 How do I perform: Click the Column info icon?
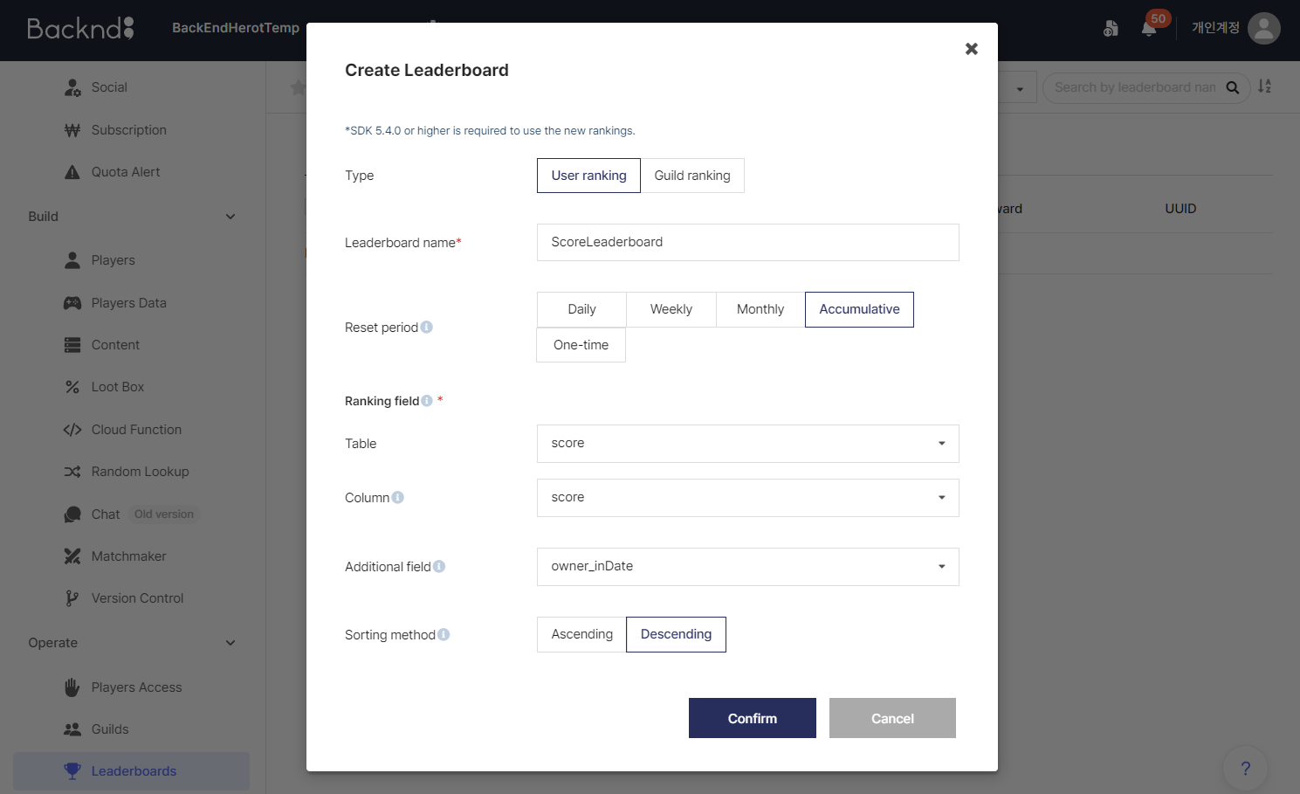[398, 498]
